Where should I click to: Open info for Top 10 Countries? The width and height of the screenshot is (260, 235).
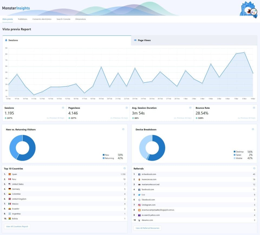point(125,168)
